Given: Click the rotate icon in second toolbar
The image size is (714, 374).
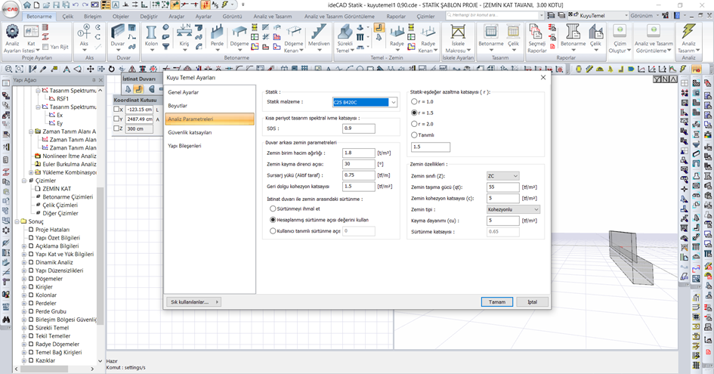Looking at the screenshot, I should click(112, 70).
